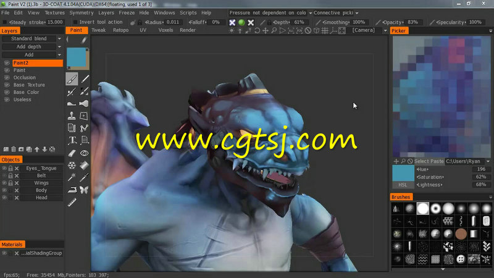494x278 pixels.
Task: Hide the Occlusion layer
Action: point(7,78)
